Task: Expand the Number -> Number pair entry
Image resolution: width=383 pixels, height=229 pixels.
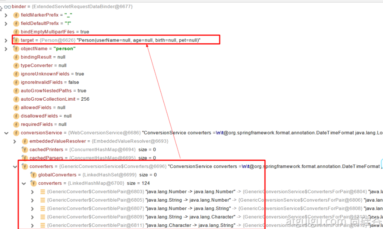Action: point(32,192)
